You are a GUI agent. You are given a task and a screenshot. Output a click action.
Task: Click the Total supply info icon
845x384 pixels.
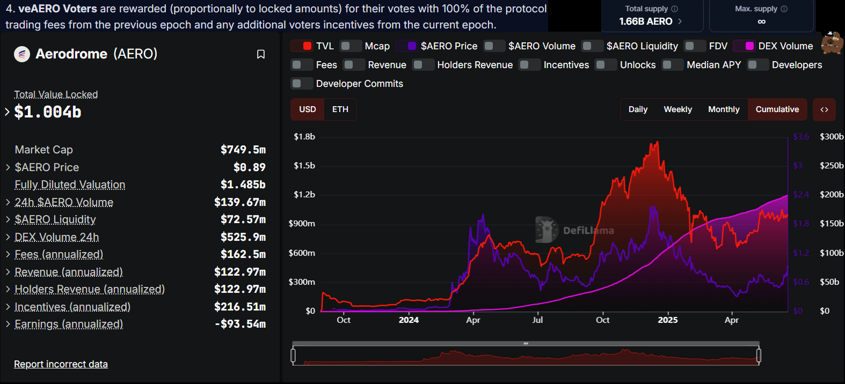point(675,9)
